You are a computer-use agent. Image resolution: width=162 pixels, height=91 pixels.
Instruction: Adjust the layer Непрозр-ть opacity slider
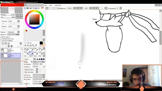click(13, 35)
